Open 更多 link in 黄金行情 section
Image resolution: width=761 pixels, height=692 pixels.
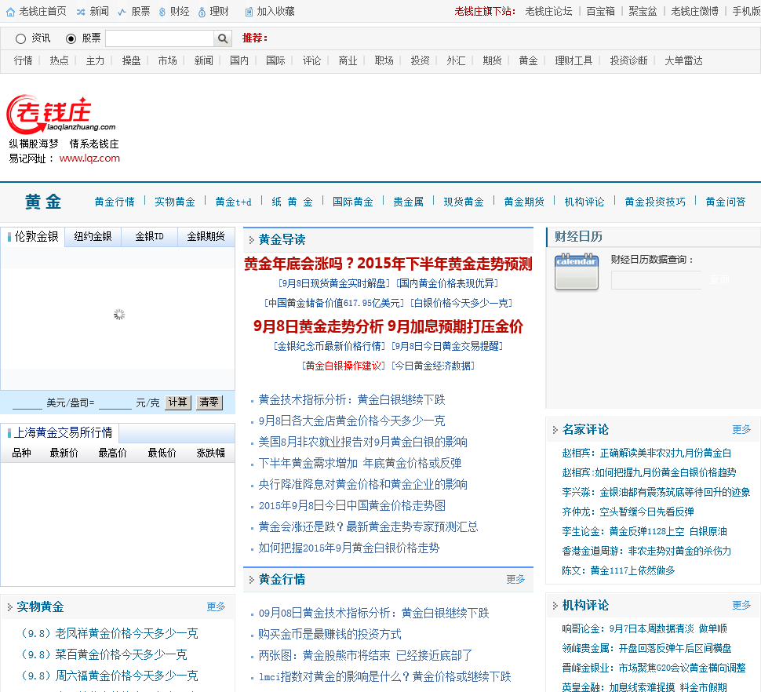(x=515, y=580)
